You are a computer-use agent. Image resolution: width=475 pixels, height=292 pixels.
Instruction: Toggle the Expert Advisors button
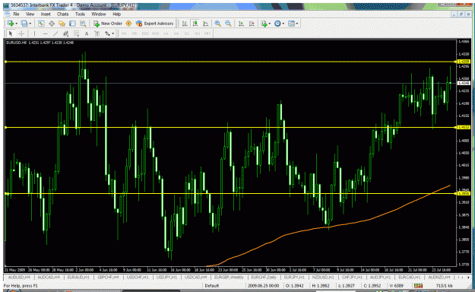[155, 24]
